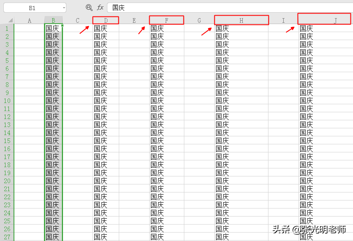Select column D header
The image size is (353, 241).
(106, 20)
